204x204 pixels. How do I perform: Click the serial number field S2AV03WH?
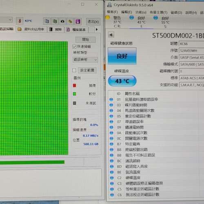191,51
